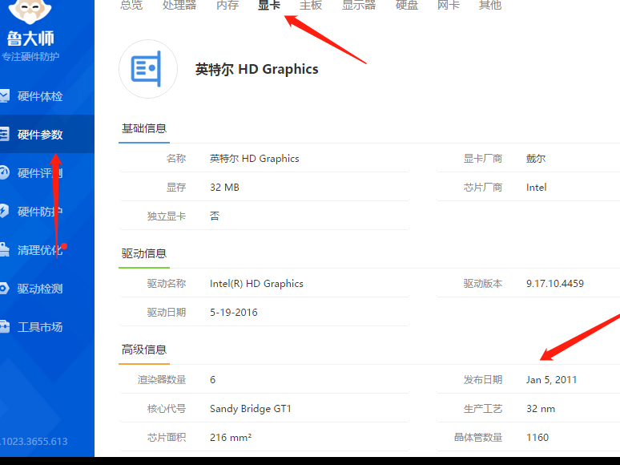Click the 生产工艺 value 32 nm
The image size is (620, 465).
pyautogui.click(x=541, y=409)
